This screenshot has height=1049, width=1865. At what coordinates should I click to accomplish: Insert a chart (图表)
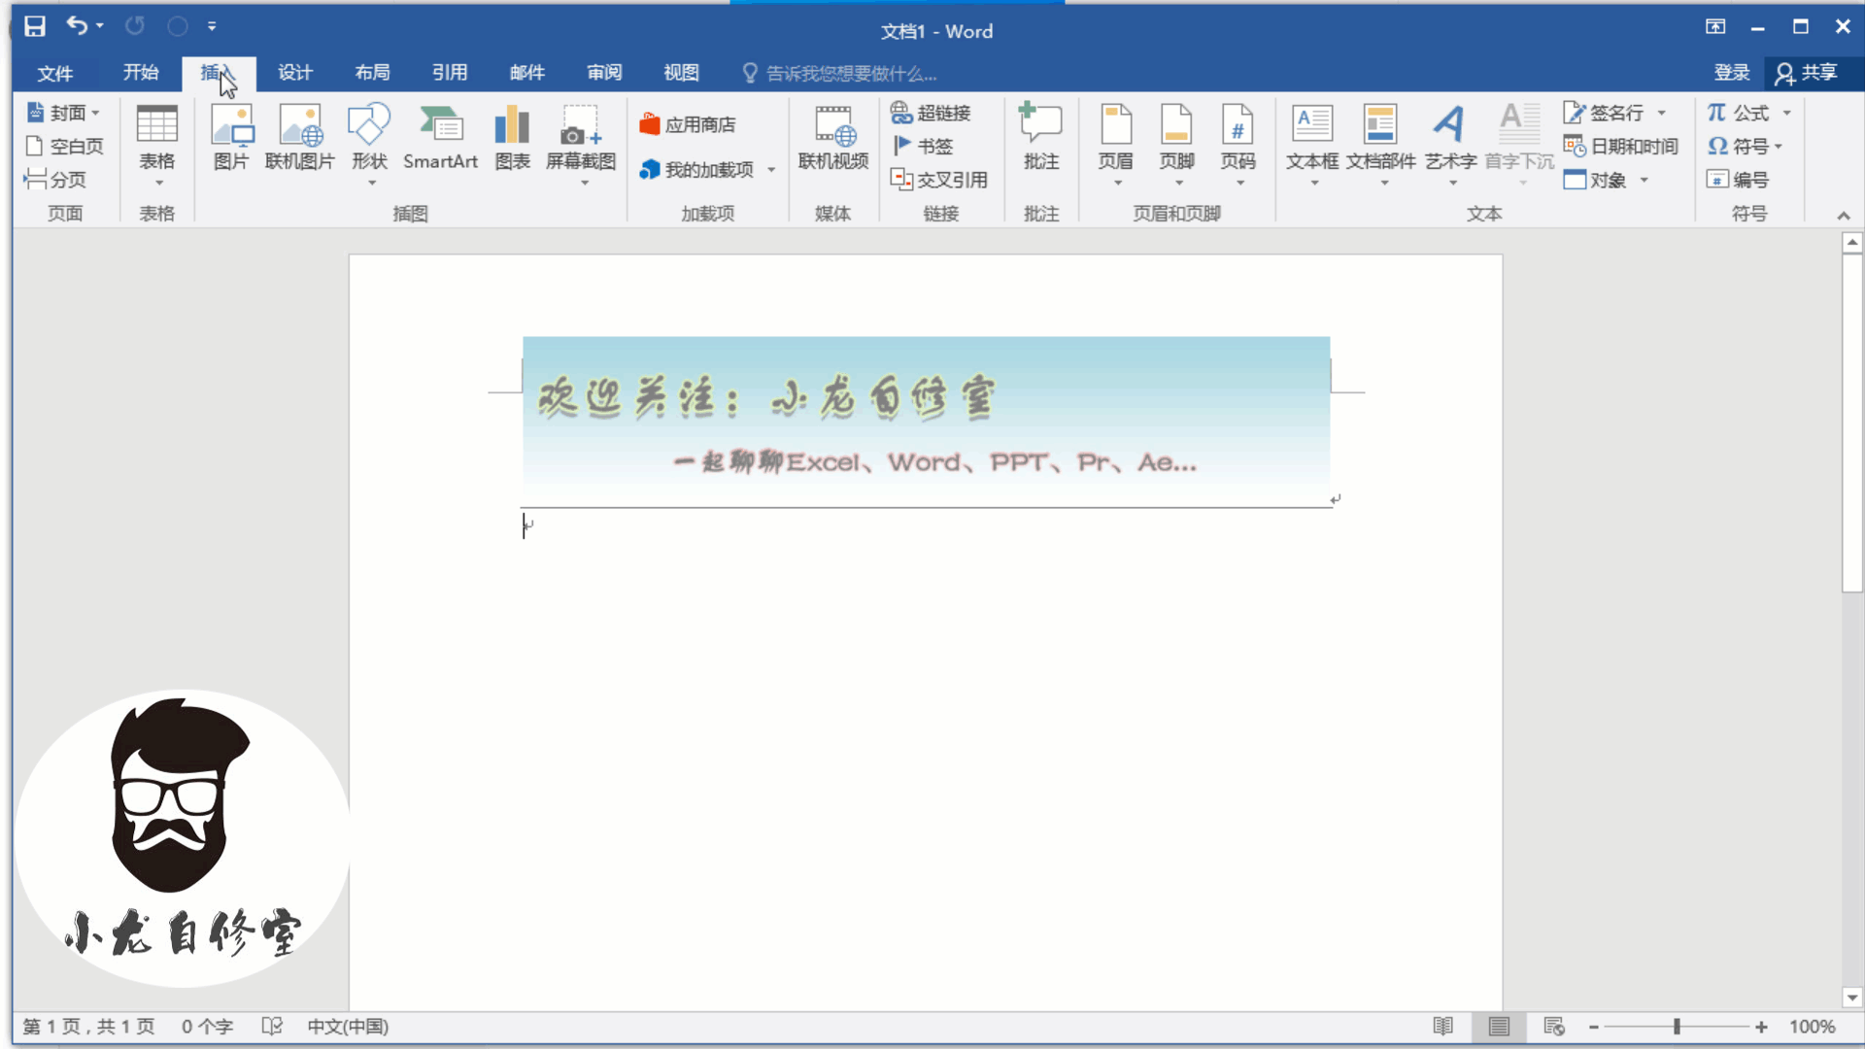512,137
